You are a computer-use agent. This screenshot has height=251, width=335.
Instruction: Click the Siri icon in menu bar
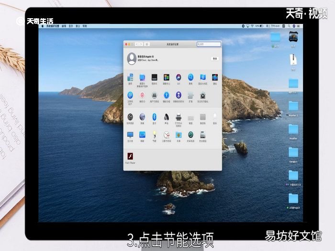pyautogui.click(x=294, y=26)
